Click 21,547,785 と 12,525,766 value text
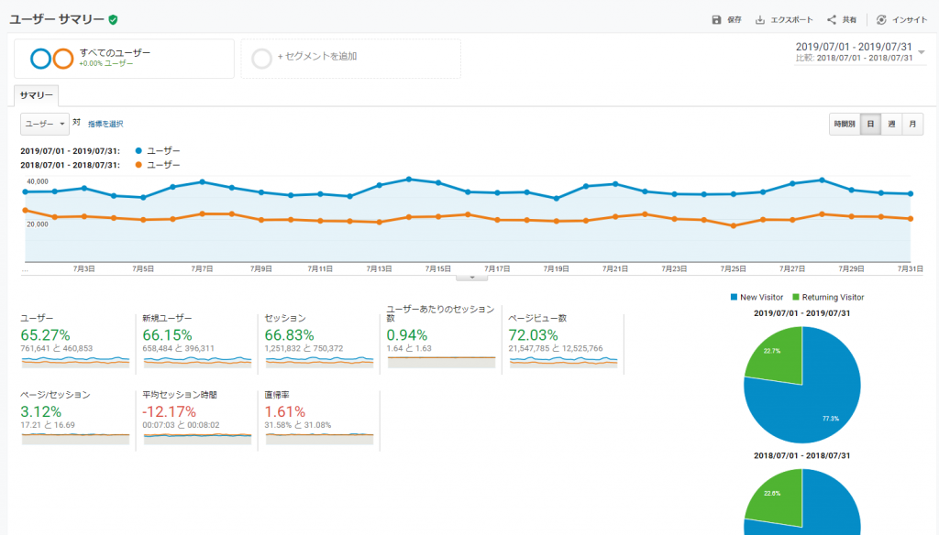939x535 pixels. [556, 348]
